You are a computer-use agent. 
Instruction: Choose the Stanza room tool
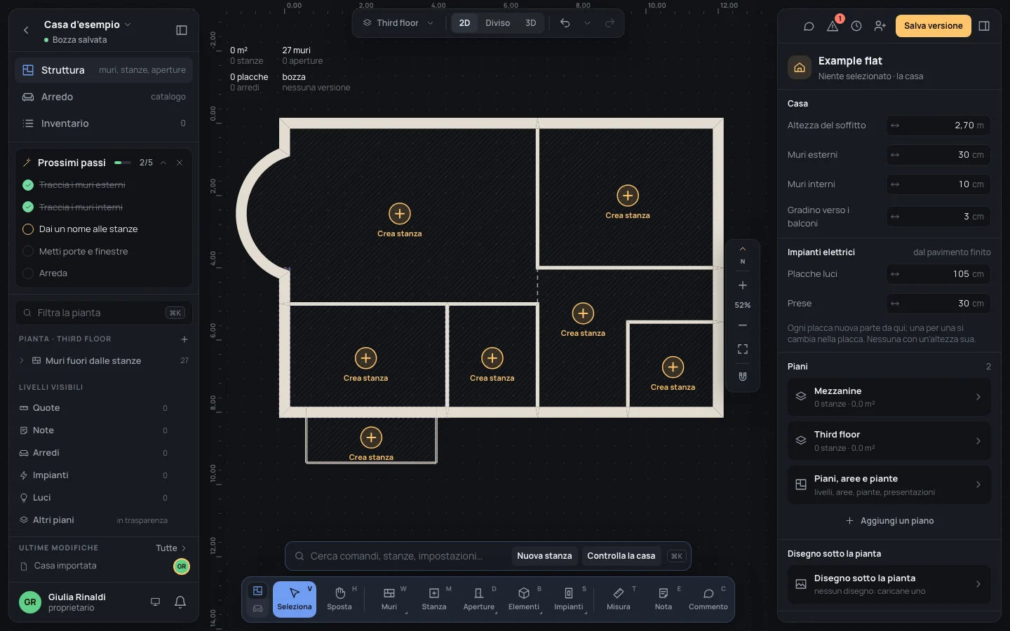[x=434, y=599]
